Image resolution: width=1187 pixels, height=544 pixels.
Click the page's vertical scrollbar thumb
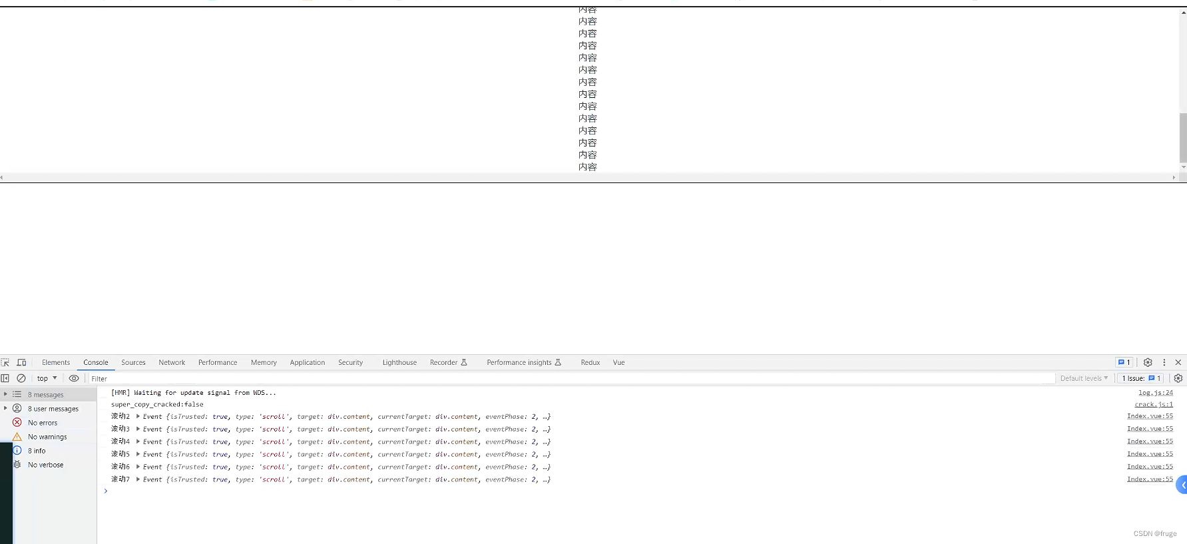click(1183, 137)
